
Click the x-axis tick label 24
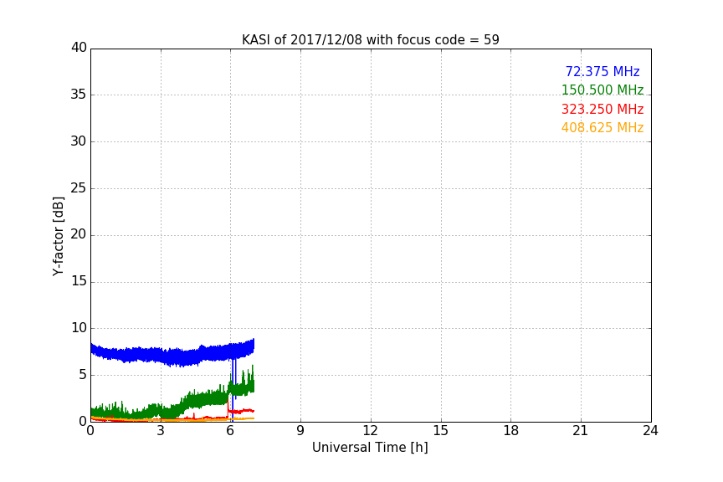[x=650, y=431]
